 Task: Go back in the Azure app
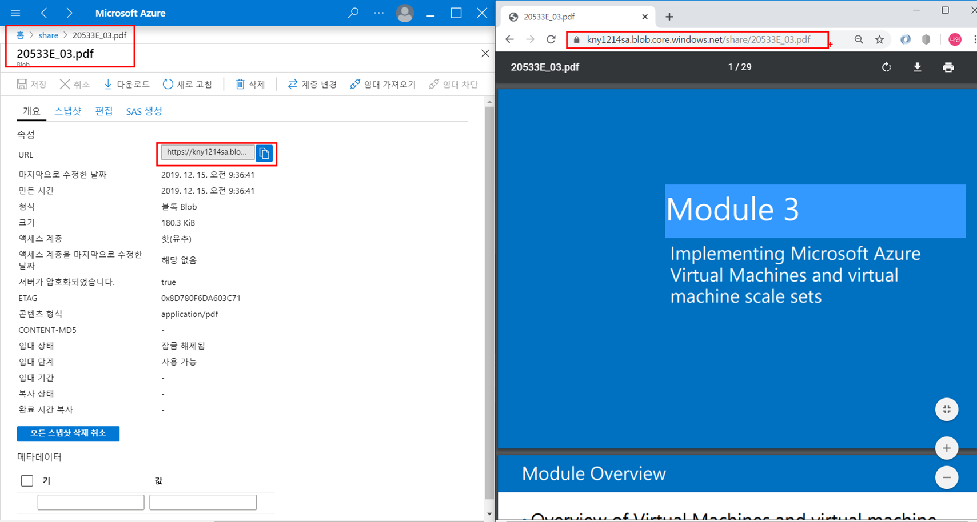coord(44,13)
